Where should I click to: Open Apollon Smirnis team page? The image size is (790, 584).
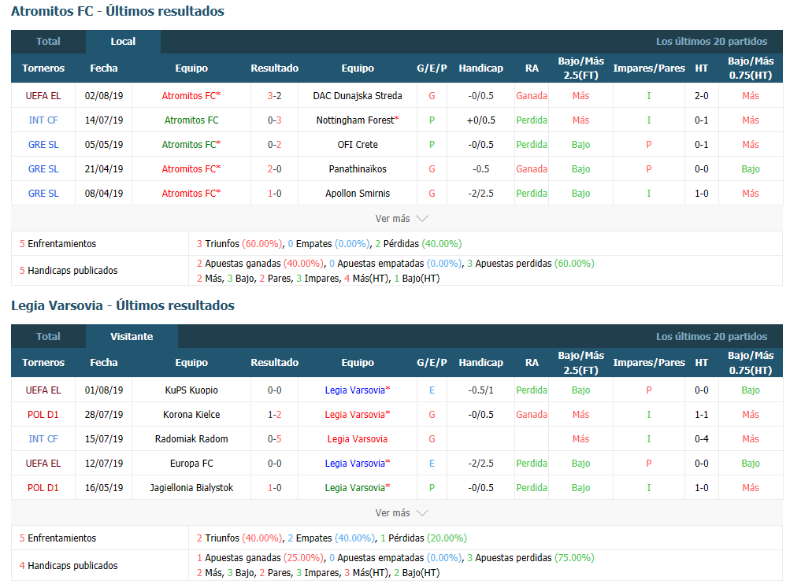[x=358, y=194]
